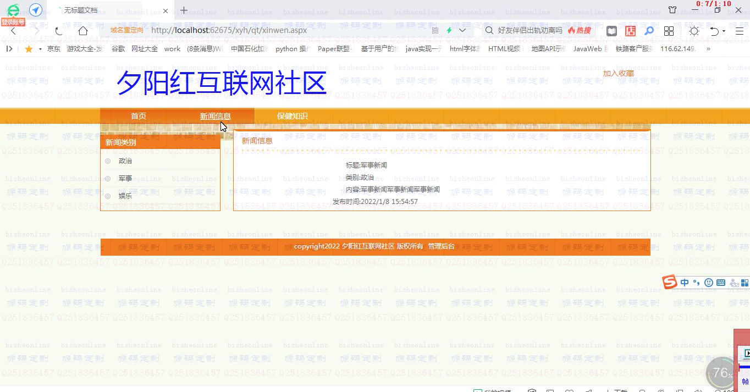Open the extensions grid icon

pyautogui.click(x=669, y=31)
